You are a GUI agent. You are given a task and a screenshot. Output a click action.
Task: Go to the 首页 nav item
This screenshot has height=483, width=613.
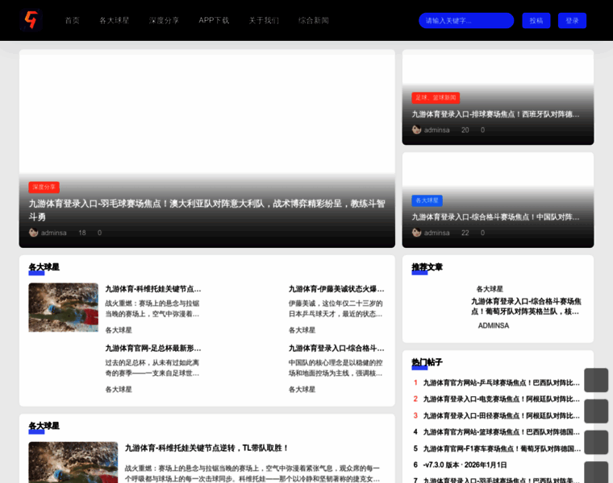tap(73, 20)
